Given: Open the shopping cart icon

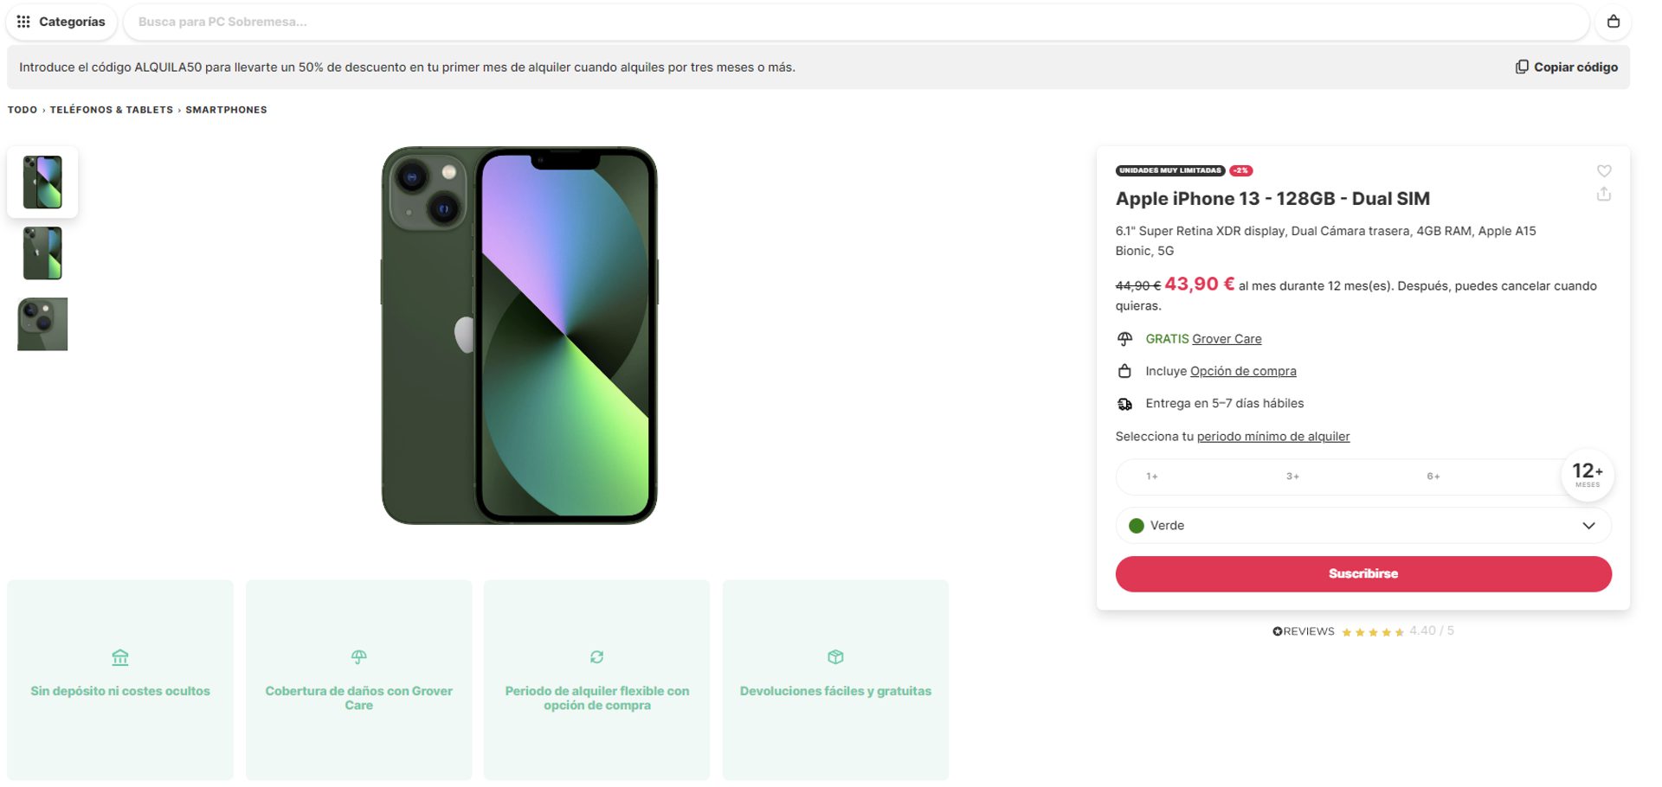Looking at the screenshot, I should pyautogui.click(x=1613, y=22).
